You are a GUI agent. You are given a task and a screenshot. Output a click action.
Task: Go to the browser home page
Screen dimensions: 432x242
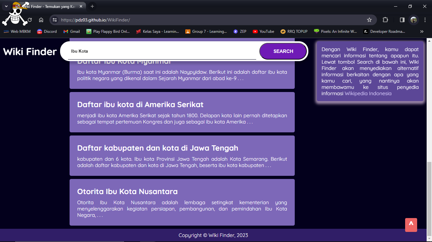point(41,20)
